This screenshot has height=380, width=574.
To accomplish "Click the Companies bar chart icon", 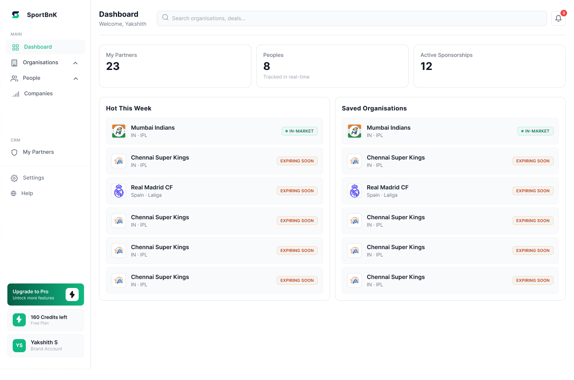I will [16, 94].
